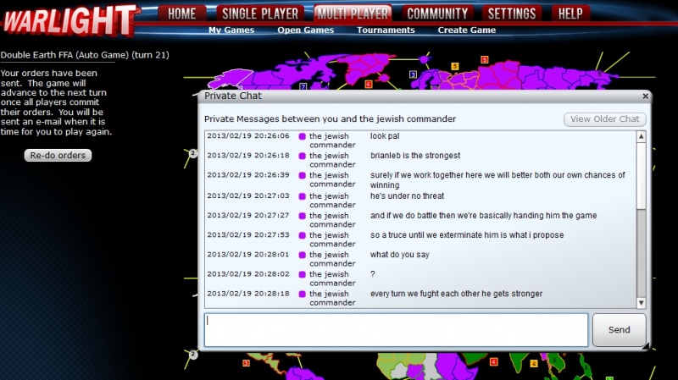
Task: Close the Private Chat window
Action: [x=646, y=96]
